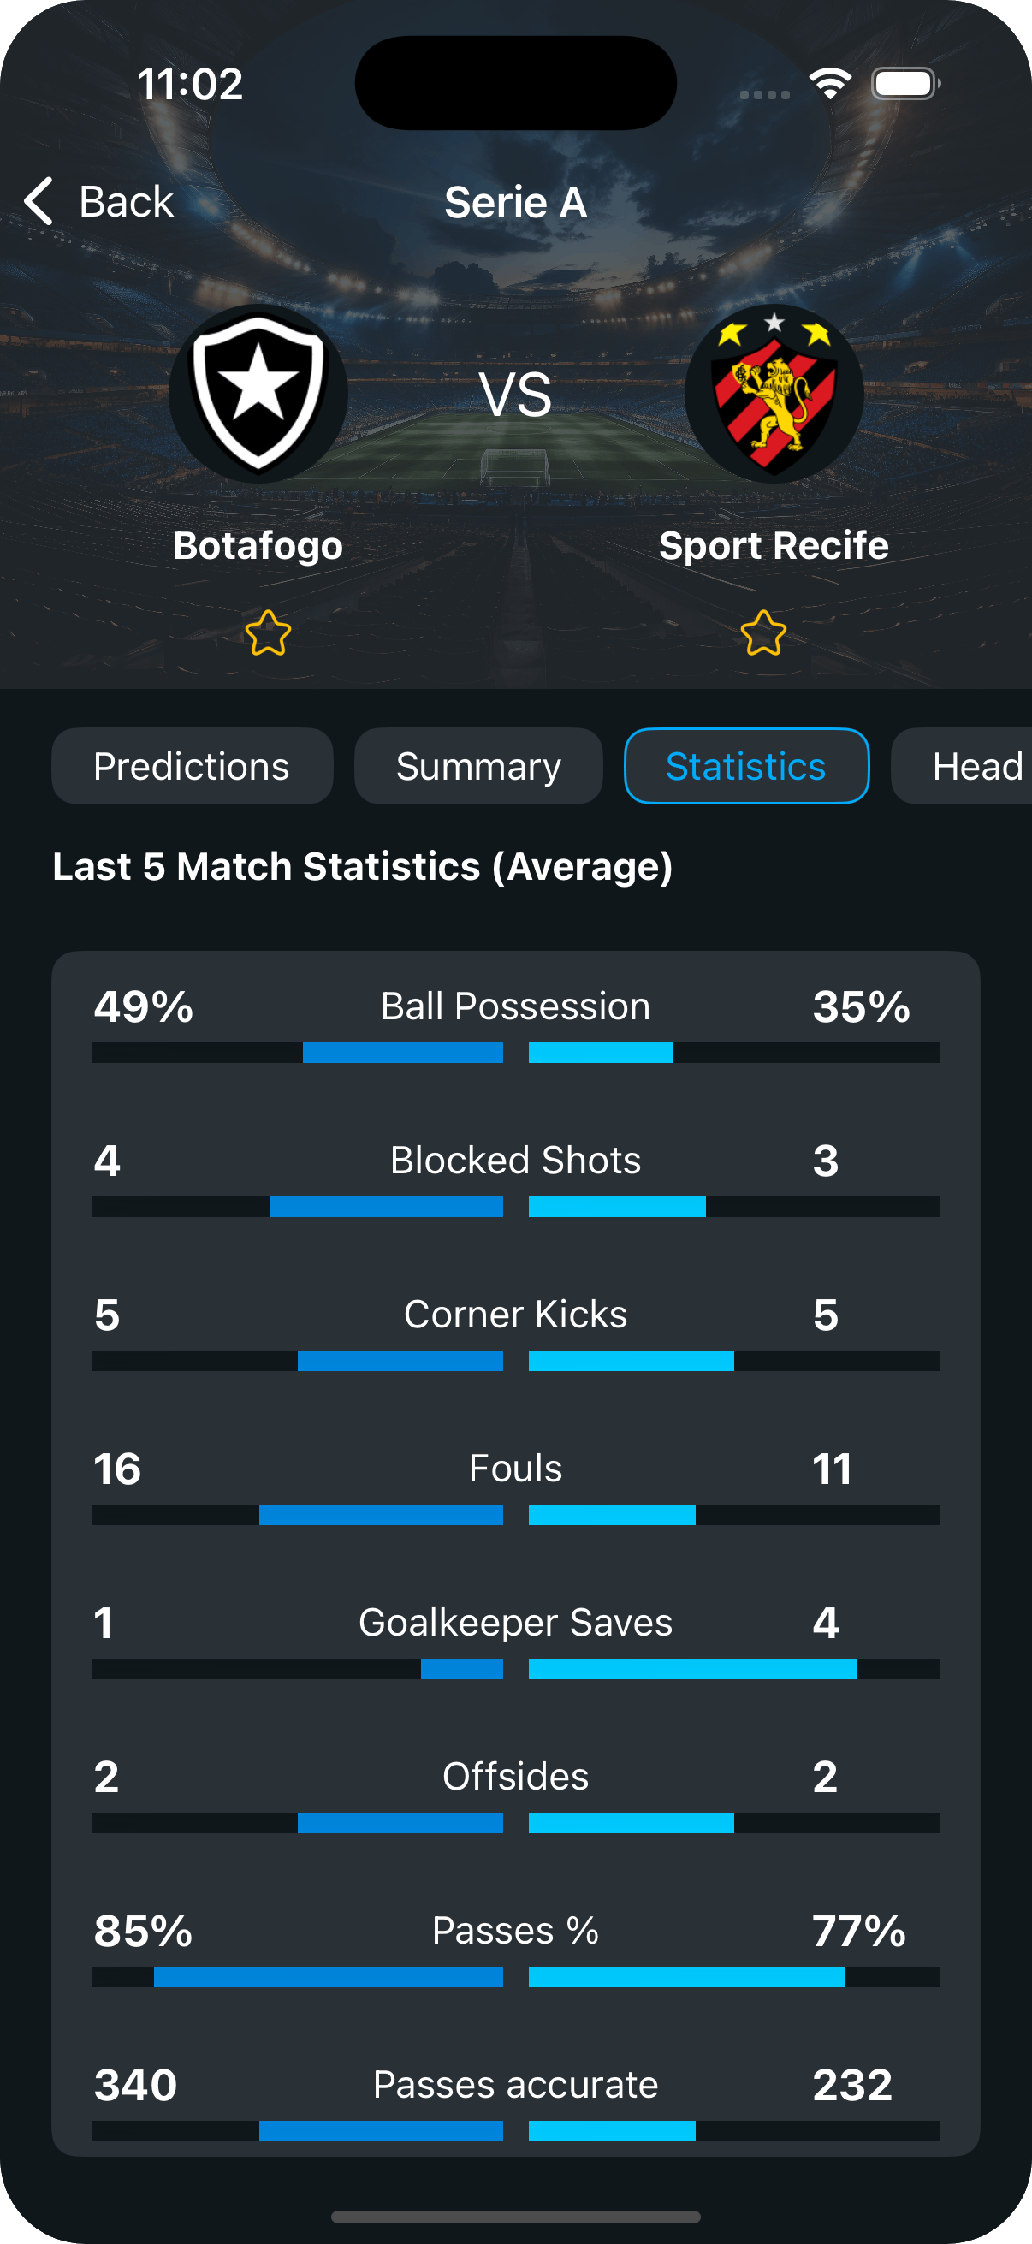This screenshot has height=2244, width=1032.
Task: Favorite Botafogo with the star toggle
Action: (267, 632)
